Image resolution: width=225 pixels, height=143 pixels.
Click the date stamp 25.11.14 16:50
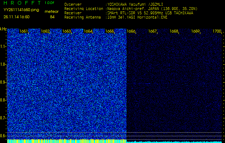[16, 17]
